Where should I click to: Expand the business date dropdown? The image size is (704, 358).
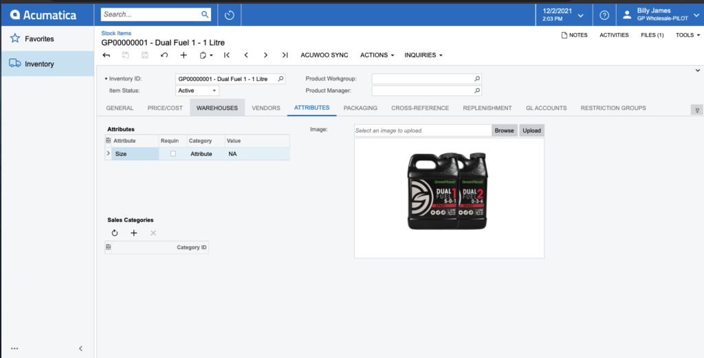(x=580, y=15)
